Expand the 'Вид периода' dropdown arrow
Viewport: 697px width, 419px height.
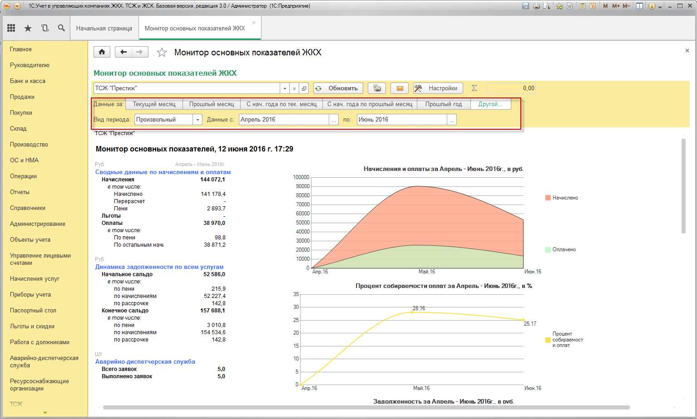(198, 120)
